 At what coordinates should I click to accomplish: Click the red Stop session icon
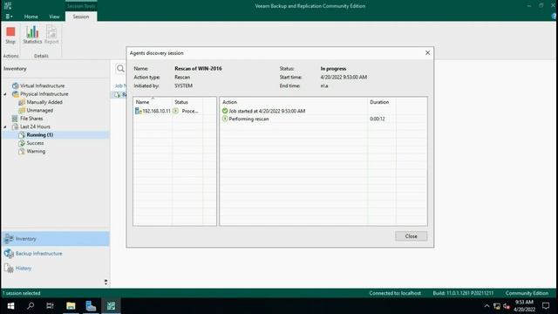(10, 32)
